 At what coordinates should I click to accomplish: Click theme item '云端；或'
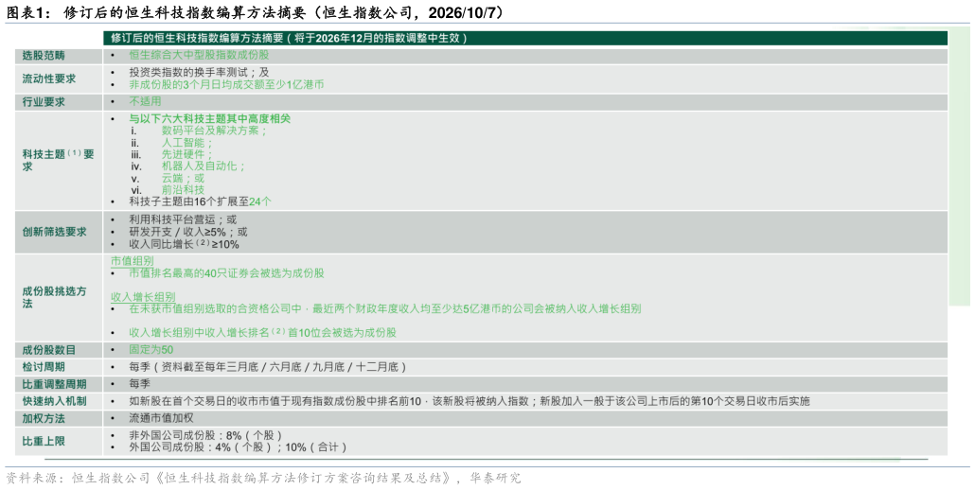[183, 178]
